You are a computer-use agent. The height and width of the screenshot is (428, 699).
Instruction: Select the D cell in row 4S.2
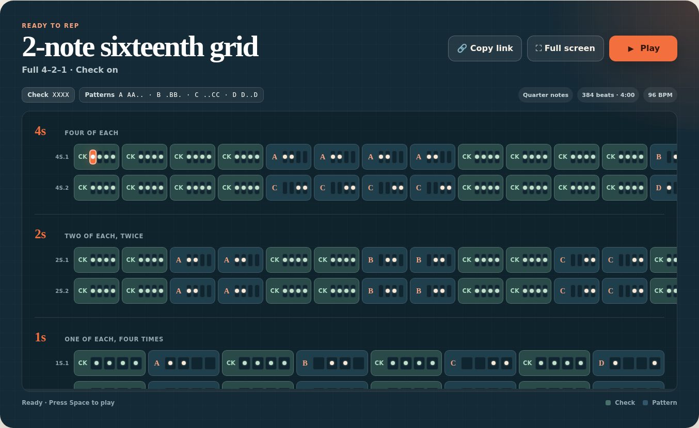663,188
